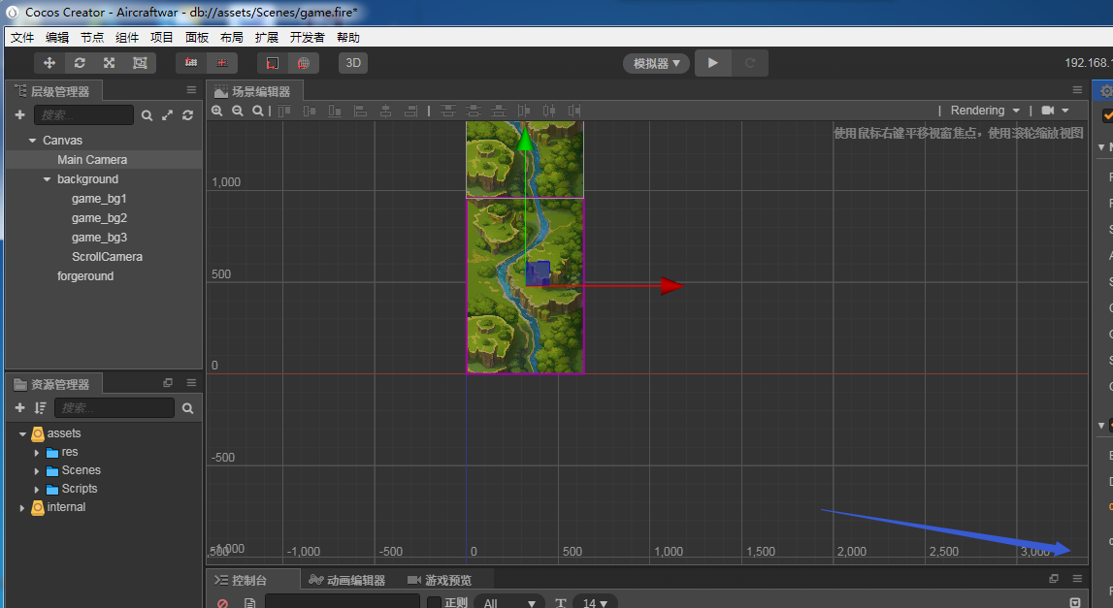This screenshot has height=608, width=1113.
Task: Select the rotate transform tool
Action: click(x=80, y=63)
